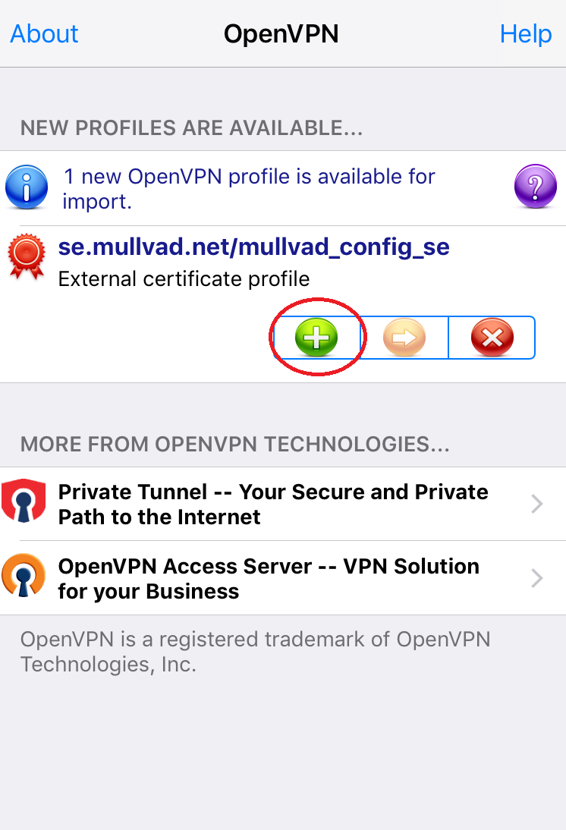Tap the OpenVPN Access Server orange logo
566x830 pixels.
pos(24,575)
